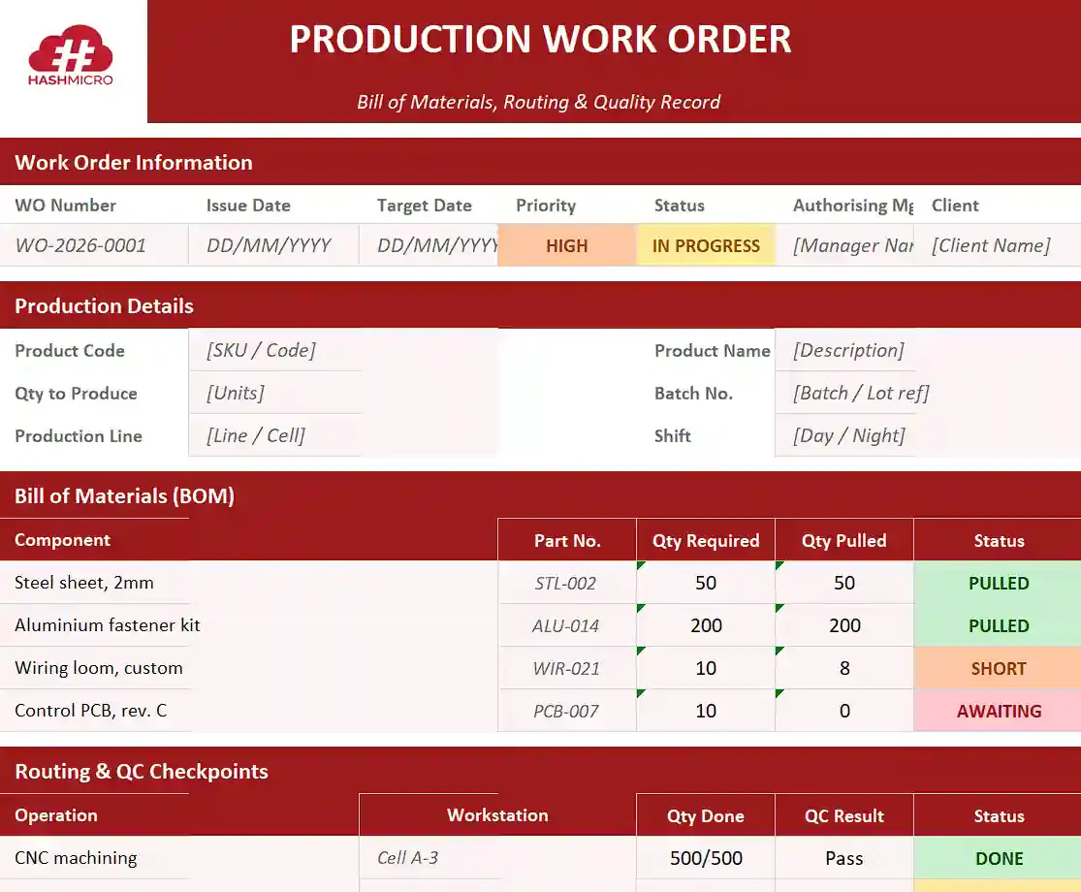The image size is (1081, 892).
Task: Select the Issue Date DD/MM/YYYY cell
Action: click(x=273, y=245)
